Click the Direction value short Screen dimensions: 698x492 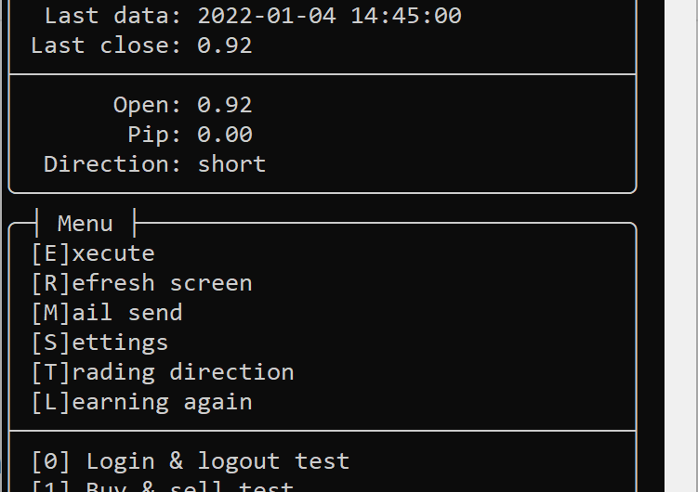[x=232, y=164]
